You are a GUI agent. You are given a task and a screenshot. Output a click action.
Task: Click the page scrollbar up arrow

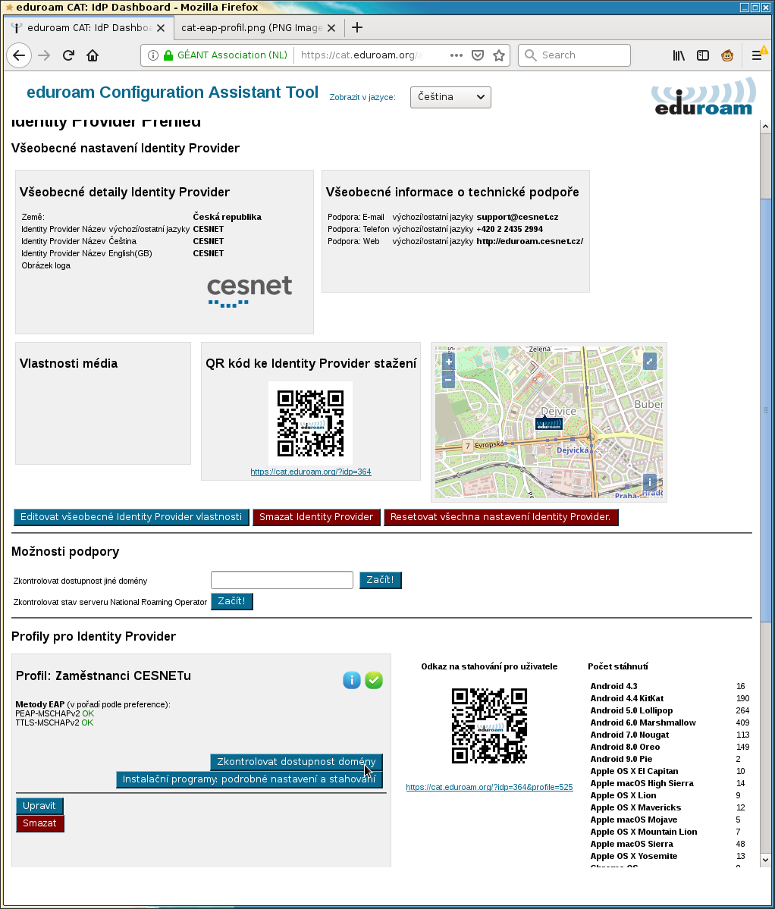point(765,127)
